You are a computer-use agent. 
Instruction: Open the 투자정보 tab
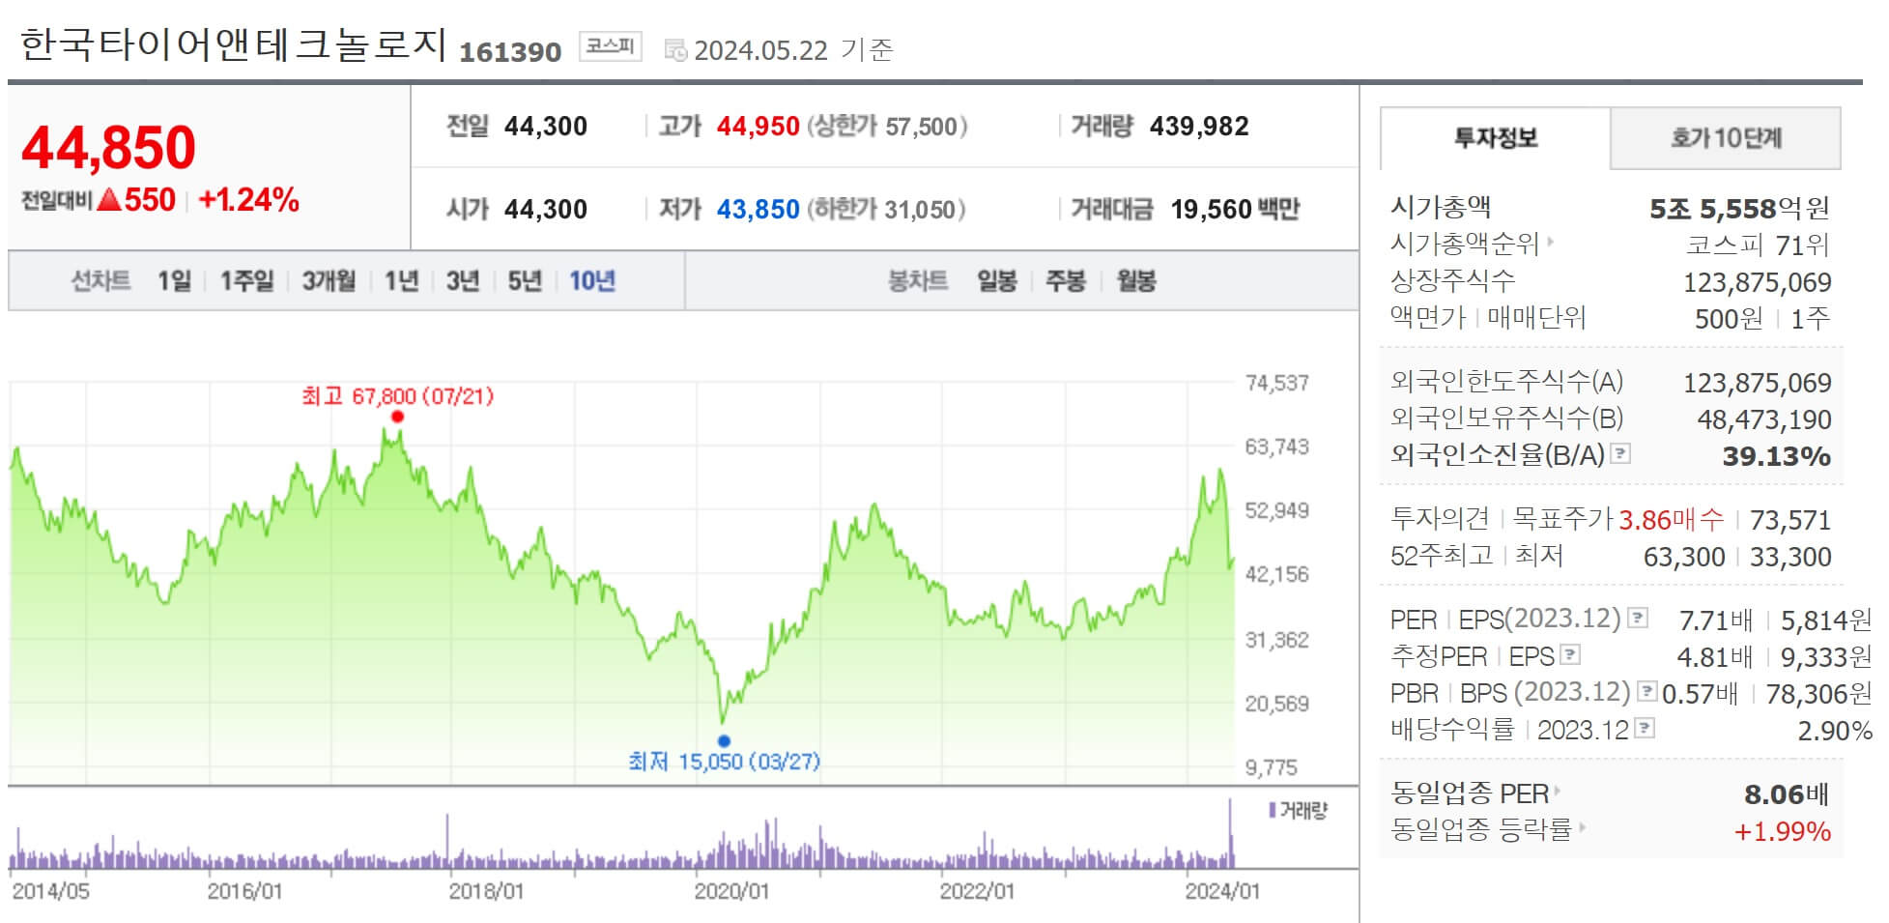click(1496, 138)
